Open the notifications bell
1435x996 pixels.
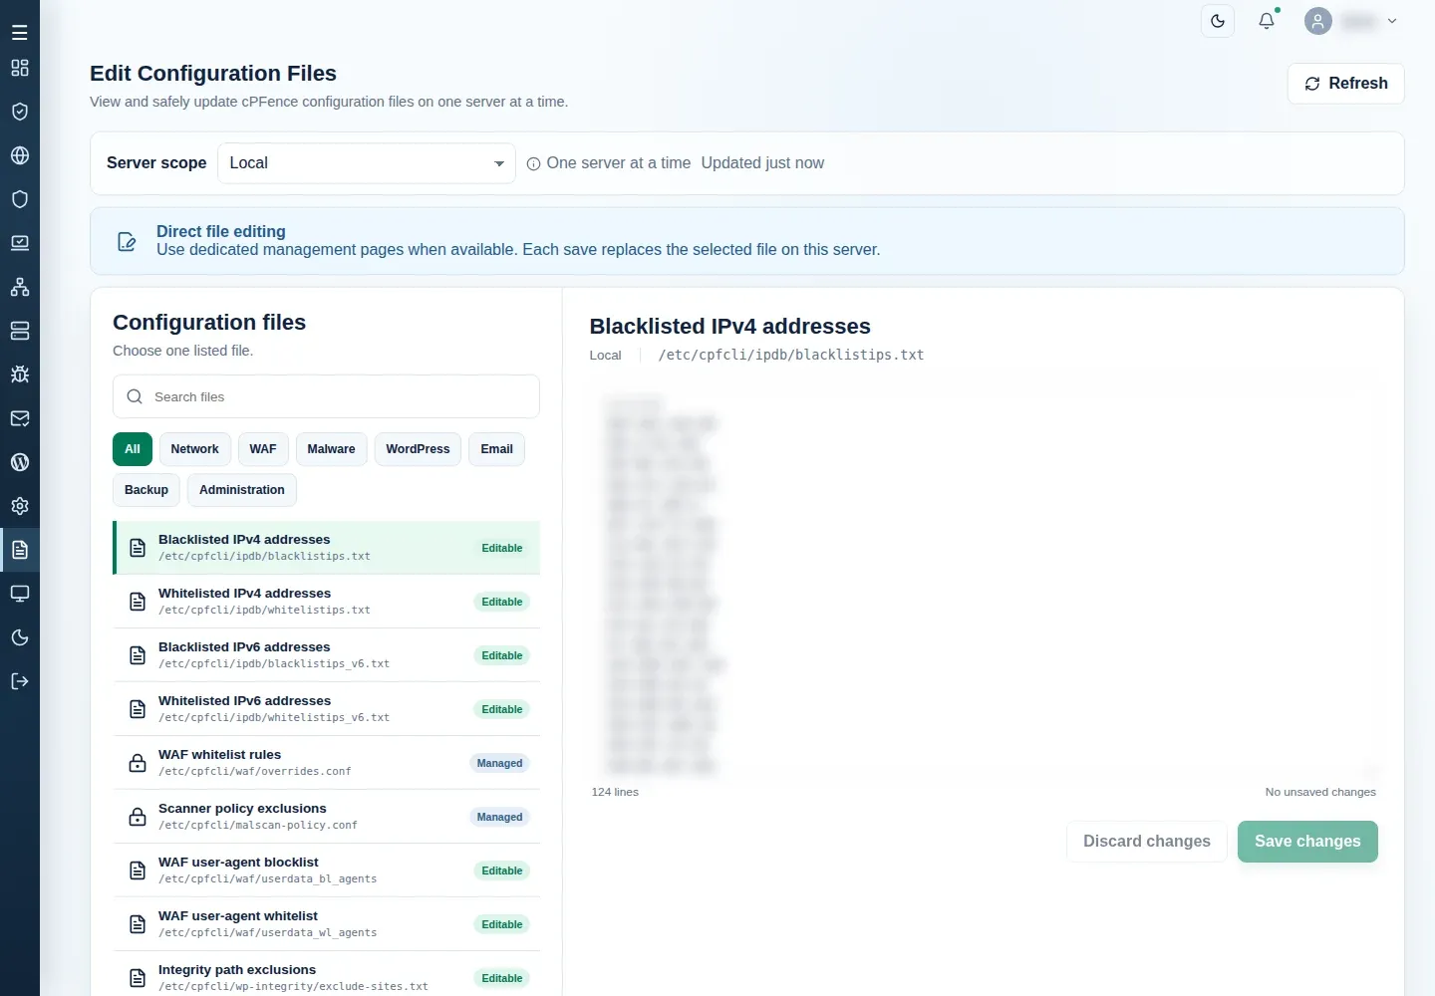tap(1267, 21)
